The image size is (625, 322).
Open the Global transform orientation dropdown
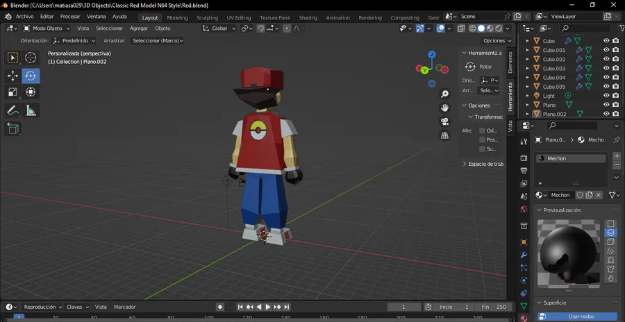[x=219, y=28]
